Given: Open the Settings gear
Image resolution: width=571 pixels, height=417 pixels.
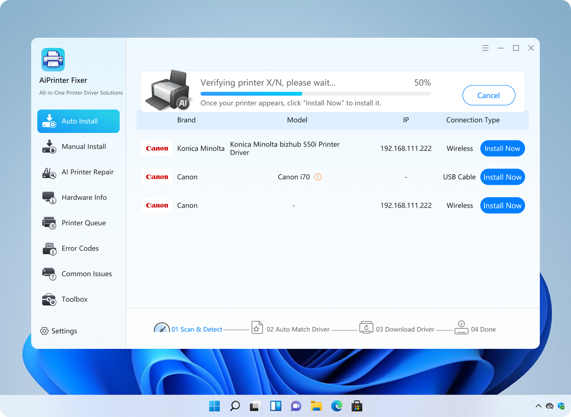Looking at the screenshot, I should (x=44, y=331).
